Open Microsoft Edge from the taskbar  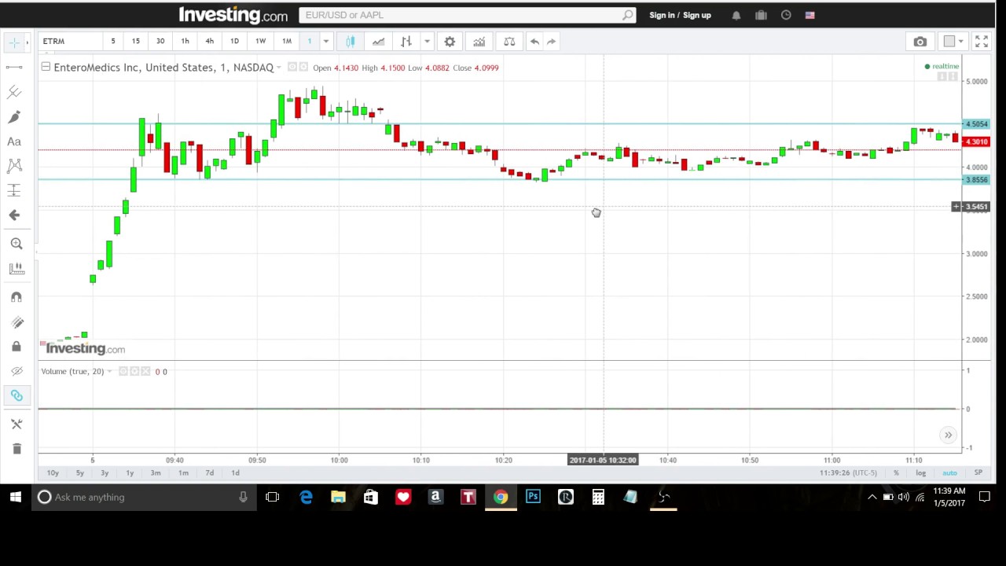tap(306, 497)
